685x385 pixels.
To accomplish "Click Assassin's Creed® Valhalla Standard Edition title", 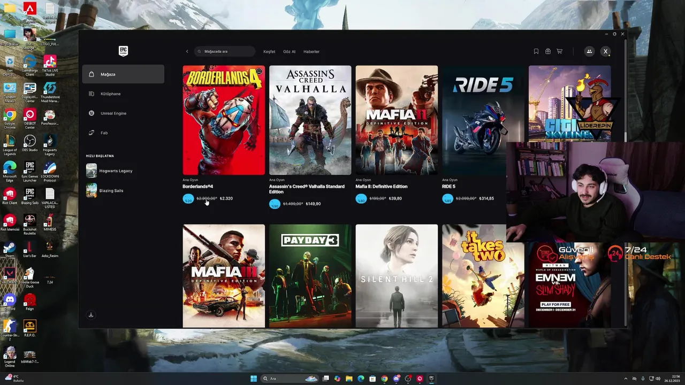I will pyautogui.click(x=307, y=189).
